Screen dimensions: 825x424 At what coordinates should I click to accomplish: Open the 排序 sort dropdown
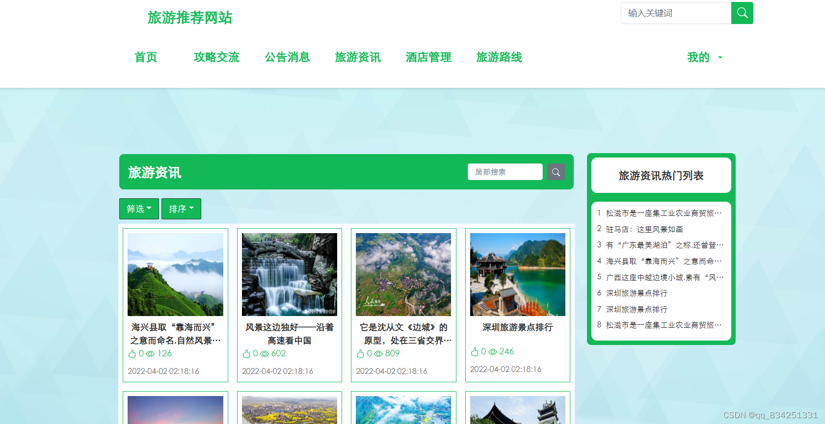click(x=181, y=209)
